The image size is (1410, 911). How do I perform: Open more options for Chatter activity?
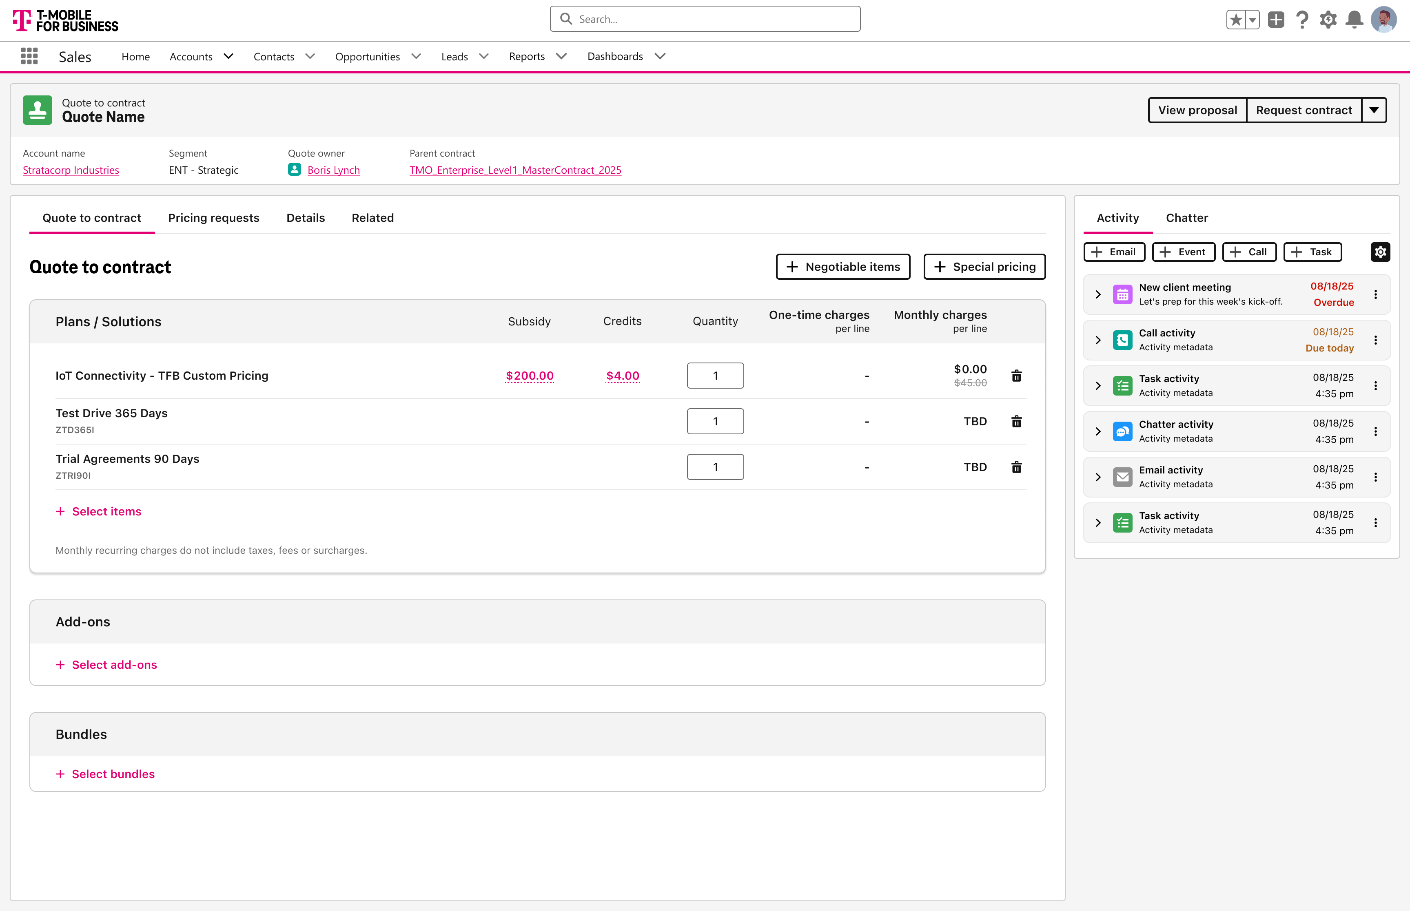(x=1376, y=431)
